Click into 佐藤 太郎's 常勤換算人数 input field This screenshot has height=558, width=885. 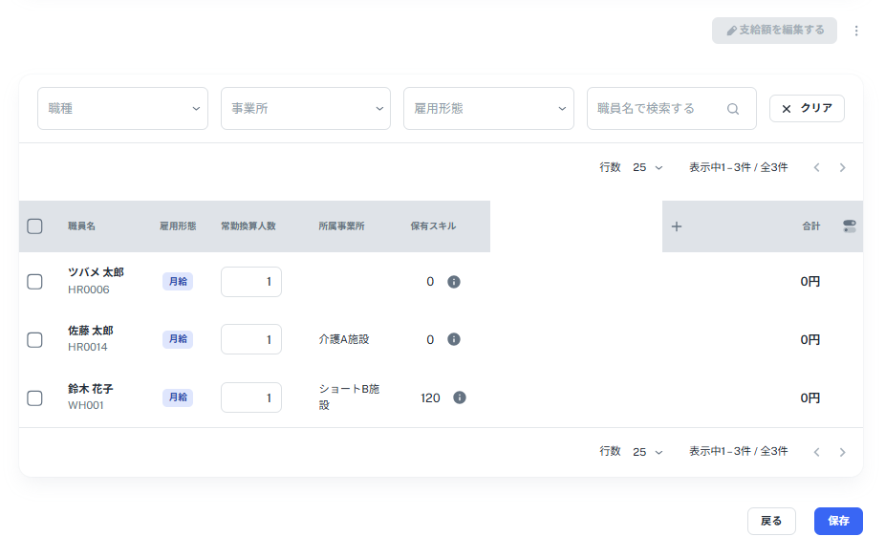(250, 339)
